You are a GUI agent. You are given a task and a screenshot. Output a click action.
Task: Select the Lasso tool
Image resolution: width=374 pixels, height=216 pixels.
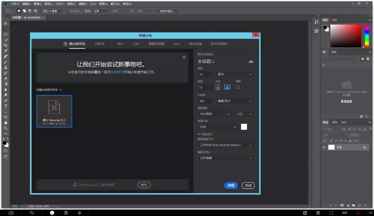coord(6,35)
